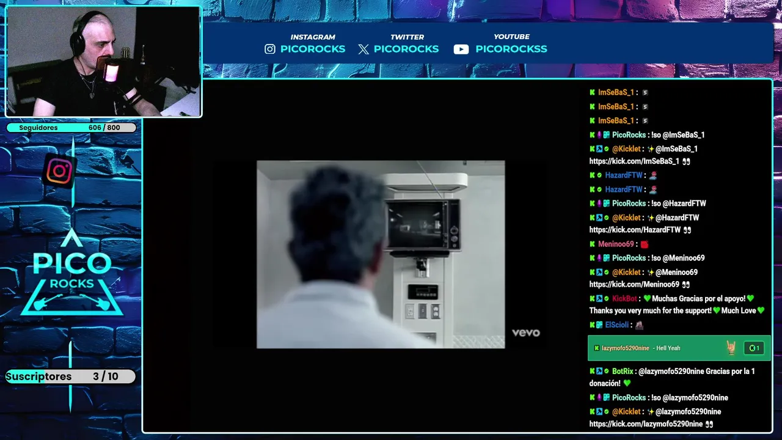Click the '!so @lazymofo5290nine' chat command text
The width and height of the screenshot is (782, 440).
point(690,398)
